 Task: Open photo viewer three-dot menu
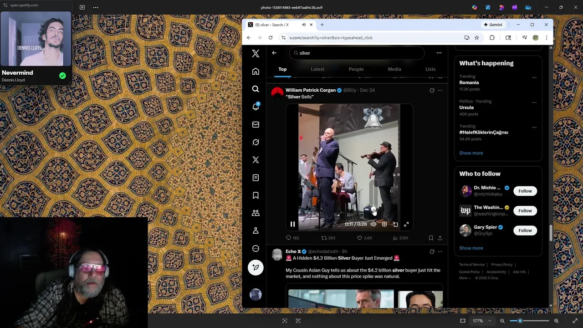(x=96, y=7)
